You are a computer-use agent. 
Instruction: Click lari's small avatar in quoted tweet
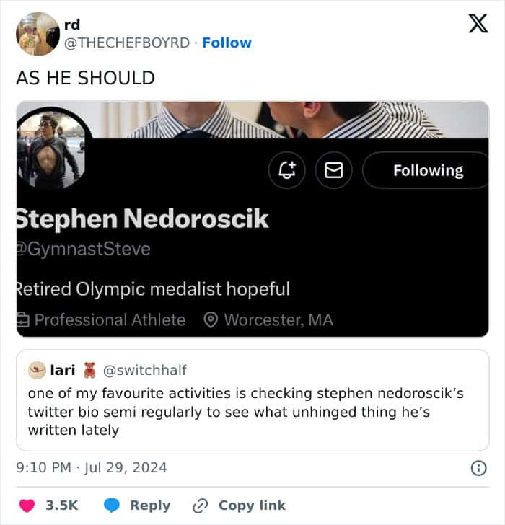37,370
